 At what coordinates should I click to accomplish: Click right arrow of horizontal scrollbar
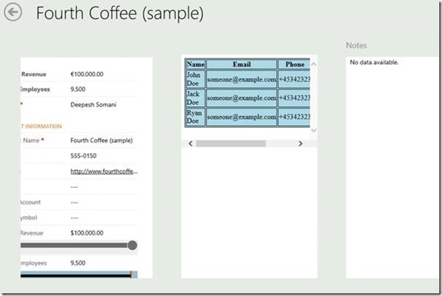pyautogui.click(x=300, y=144)
